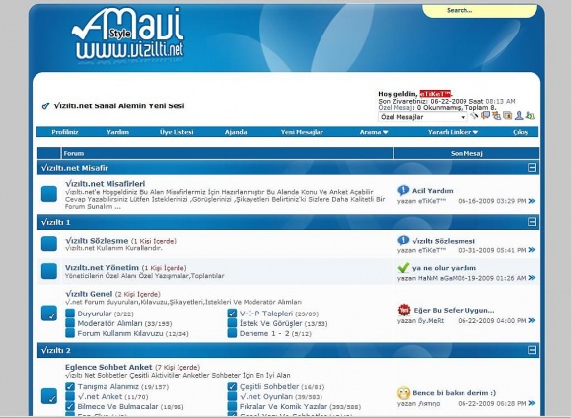Click the checked icon beside V-İ-P Talepleri
Viewport: 571px width, 418px height.
pyautogui.click(x=232, y=313)
